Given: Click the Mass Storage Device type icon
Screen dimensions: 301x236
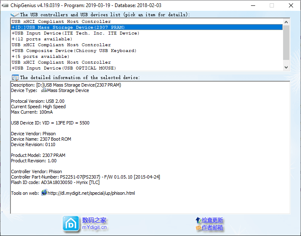Looking at the screenshot, I should click(x=44, y=90).
